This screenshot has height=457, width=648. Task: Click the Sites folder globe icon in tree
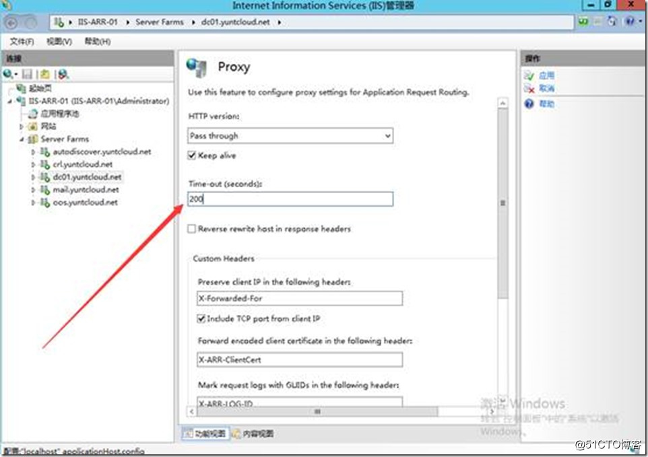coord(32,126)
